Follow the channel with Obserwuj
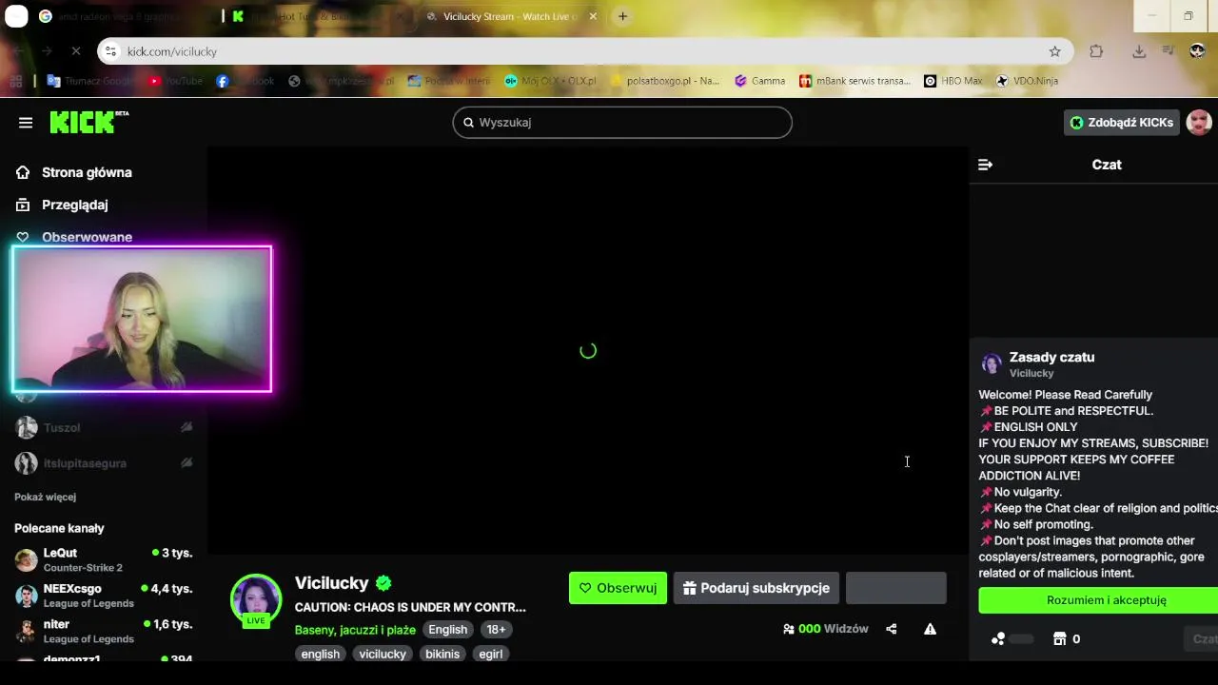The height and width of the screenshot is (685, 1218). 618,588
